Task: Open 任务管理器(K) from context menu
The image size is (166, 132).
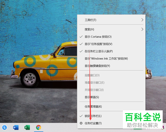Action: [x=111, y=107]
